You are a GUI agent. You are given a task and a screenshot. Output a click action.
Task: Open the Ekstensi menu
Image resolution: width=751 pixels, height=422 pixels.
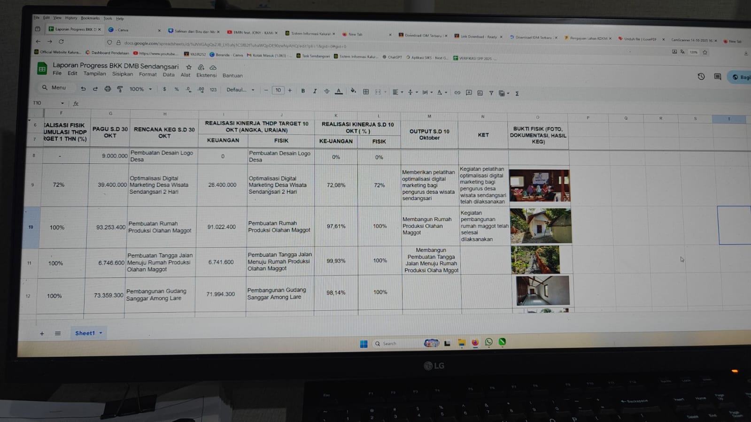(x=206, y=75)
